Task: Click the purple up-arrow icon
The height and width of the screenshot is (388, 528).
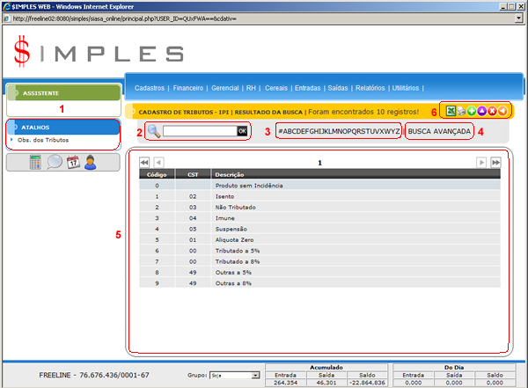Action: coord(480,112)
